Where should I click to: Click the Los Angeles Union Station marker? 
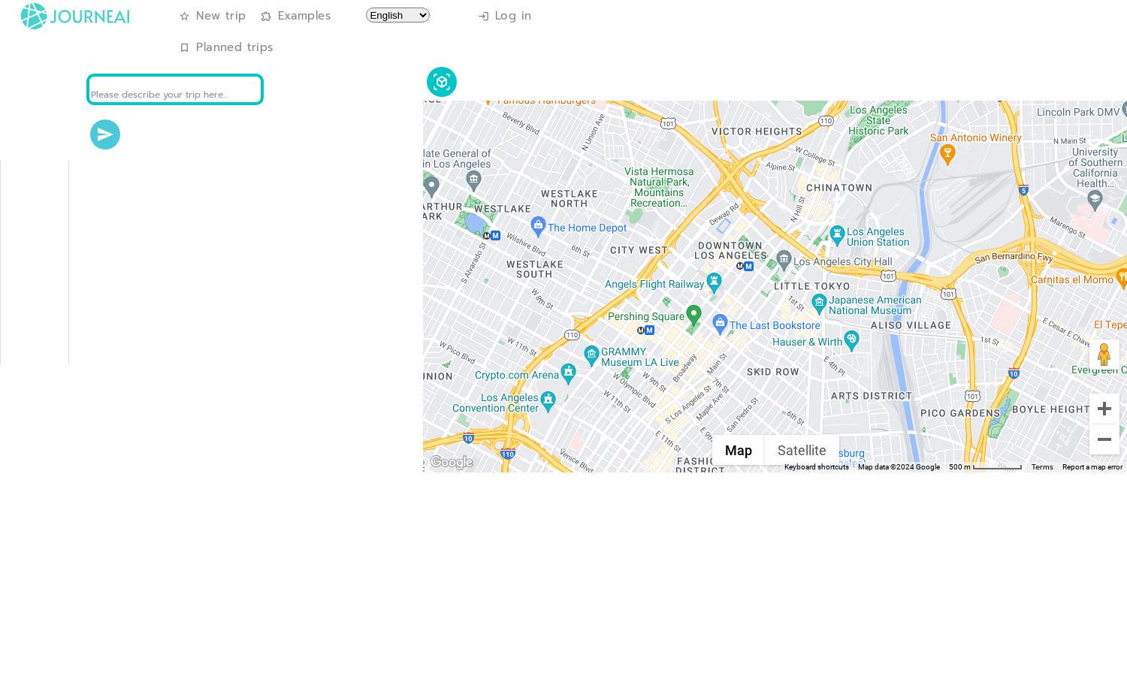coord(837,234)
